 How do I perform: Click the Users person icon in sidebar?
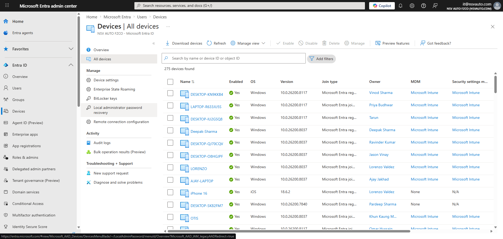[6, 88]
